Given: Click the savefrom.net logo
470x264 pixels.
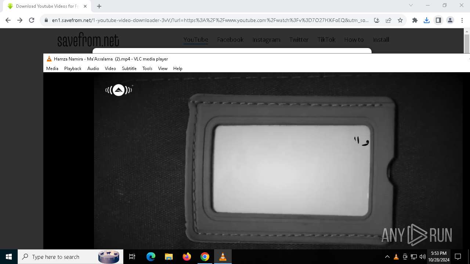Looking at the screenshot, I should (x=88, y=40).
